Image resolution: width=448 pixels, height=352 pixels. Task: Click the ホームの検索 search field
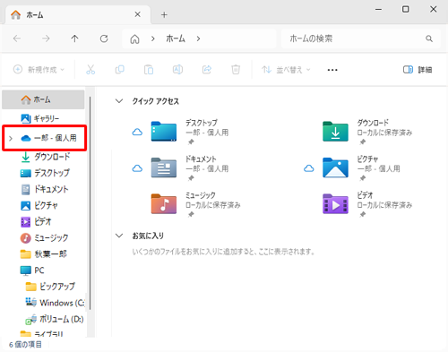(x=361, y=39)
